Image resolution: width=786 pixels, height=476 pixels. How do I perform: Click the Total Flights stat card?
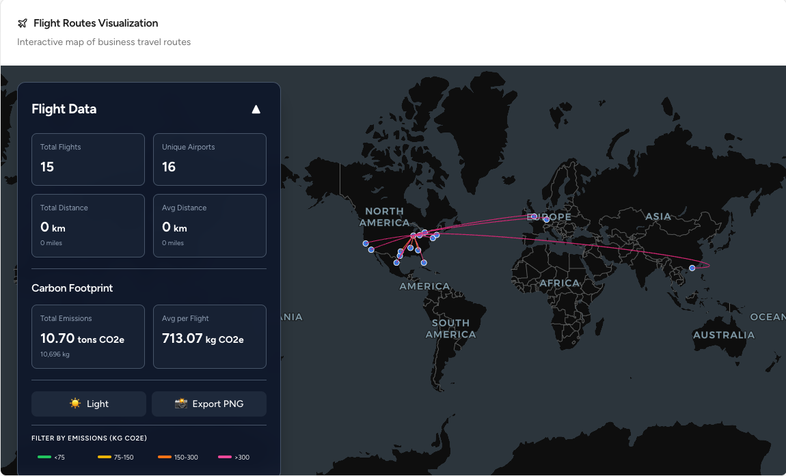pos(87,159)
